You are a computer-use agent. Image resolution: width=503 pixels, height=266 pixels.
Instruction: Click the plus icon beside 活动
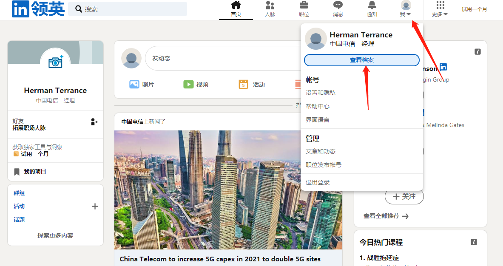click(x=95, y=207)
